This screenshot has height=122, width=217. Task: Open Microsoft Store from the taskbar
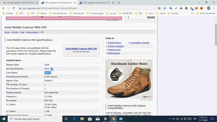90,119
